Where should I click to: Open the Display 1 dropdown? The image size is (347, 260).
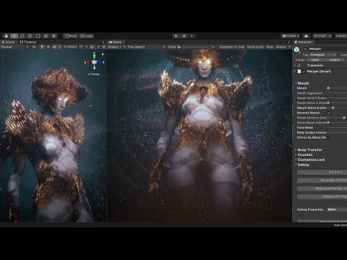tap(116, 47)
